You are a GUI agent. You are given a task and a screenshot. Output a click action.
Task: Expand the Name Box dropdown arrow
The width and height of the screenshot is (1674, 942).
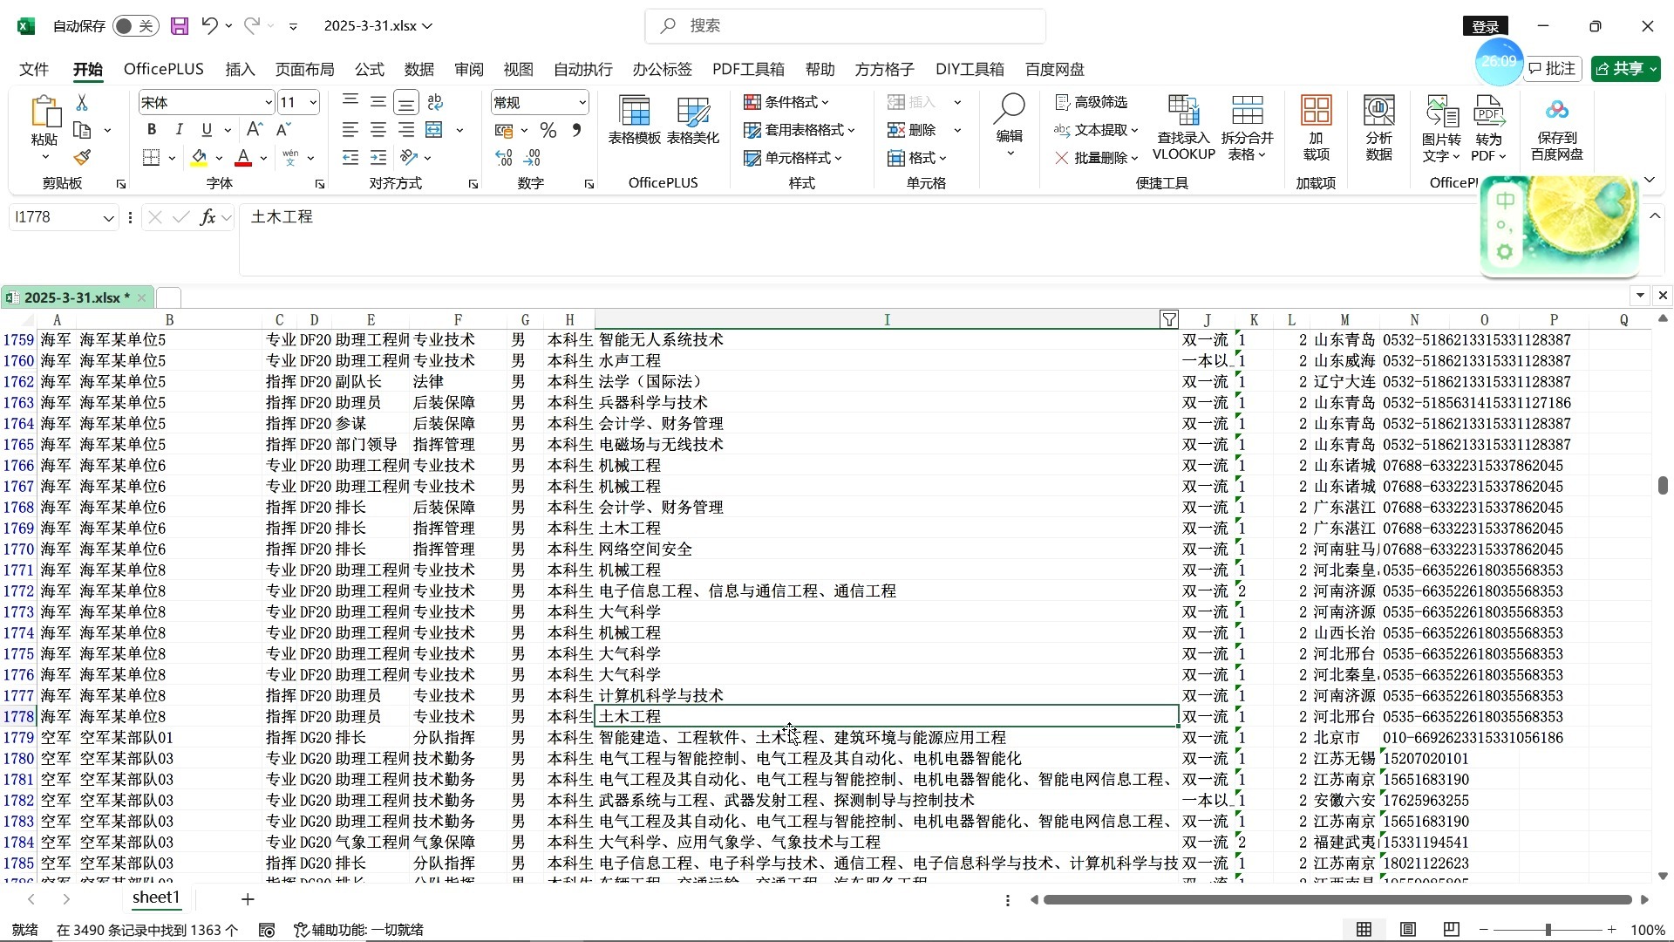point(108,218)
